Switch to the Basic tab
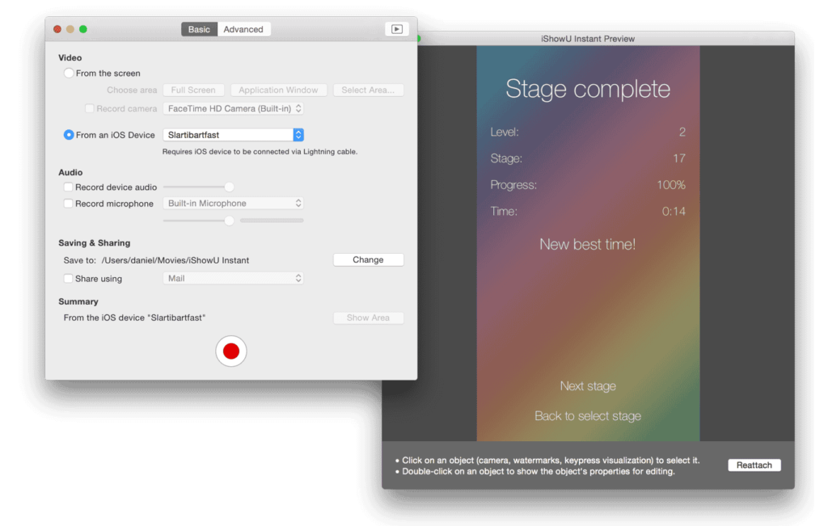Screen dimensions: 828x526 click(199, 28)
